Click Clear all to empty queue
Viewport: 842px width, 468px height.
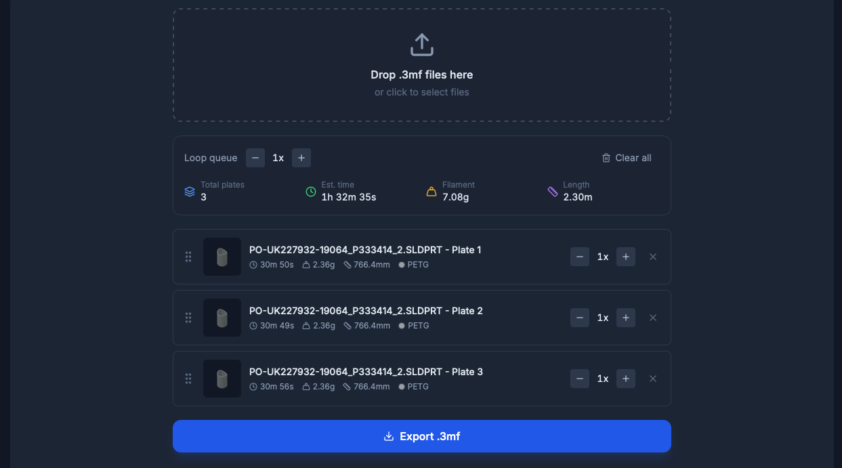tap(627, 158)
